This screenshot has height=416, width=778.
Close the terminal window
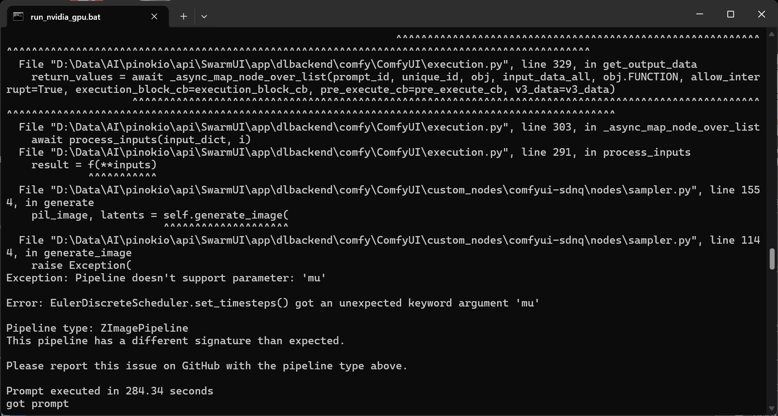pyautogui.click(x=761, y=14)
